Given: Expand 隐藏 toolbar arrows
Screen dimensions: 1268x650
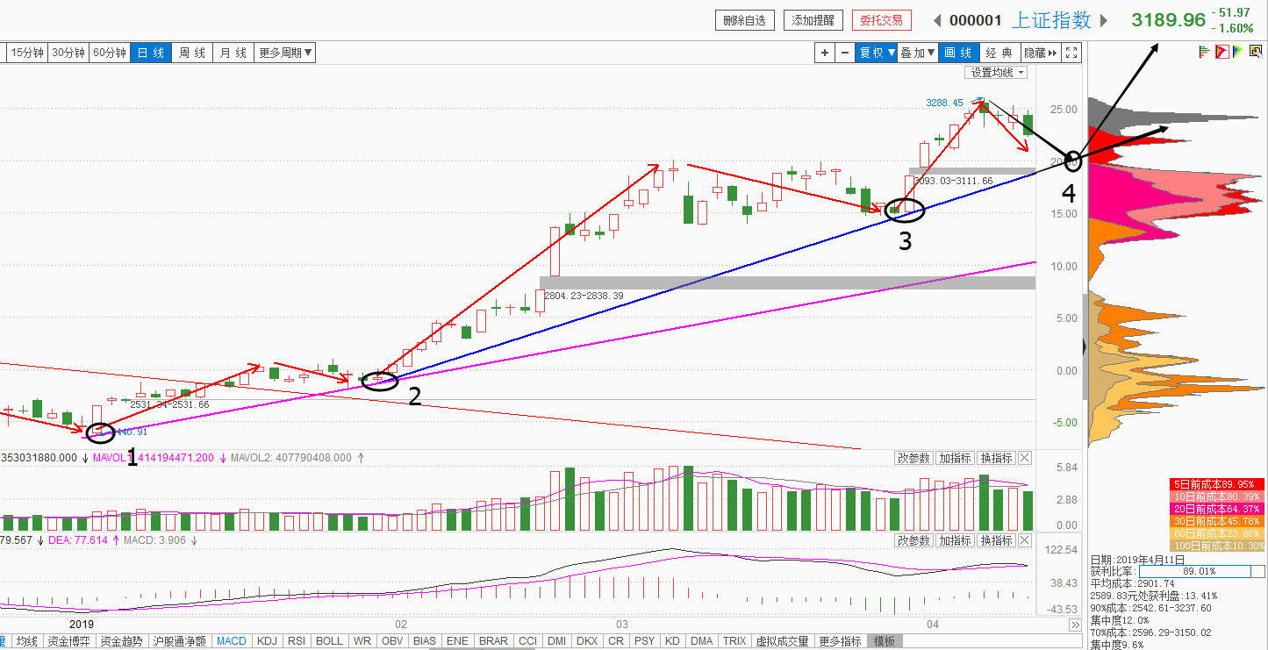Looking at the screenshot, I should pyautogui.click(x=1042, y=53).
